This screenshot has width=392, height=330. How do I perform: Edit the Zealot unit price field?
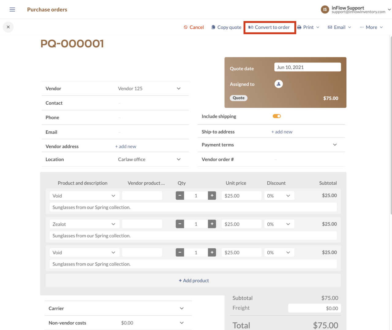pyautogui.click(x=242, y=224)
